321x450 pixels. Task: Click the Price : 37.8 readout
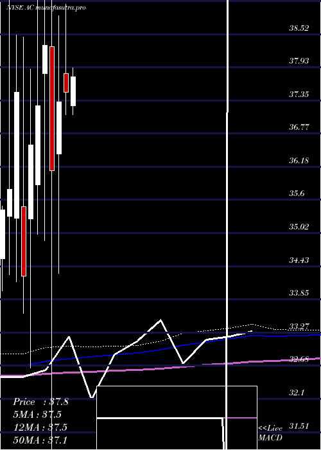[40, 402]
